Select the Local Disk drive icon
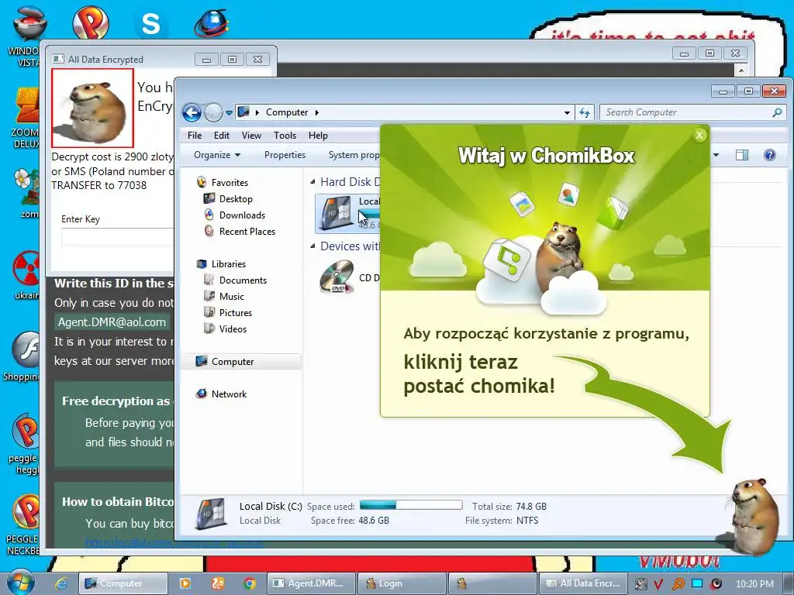This screenshot has width=794, height=595. 336,214
